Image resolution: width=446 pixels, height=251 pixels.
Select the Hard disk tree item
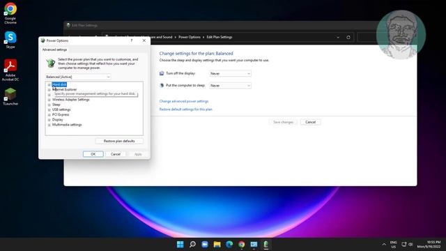pos(59,84)
